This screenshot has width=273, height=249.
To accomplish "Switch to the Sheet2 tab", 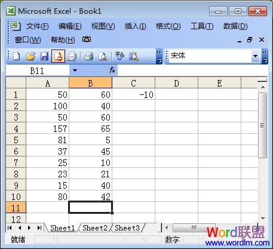I will pyautogui.click(x=95, y=228).
